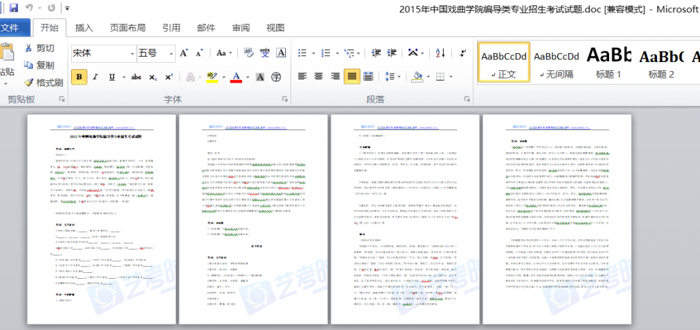
Task: Click the 剪切 button
Action: tap(39, 48)
